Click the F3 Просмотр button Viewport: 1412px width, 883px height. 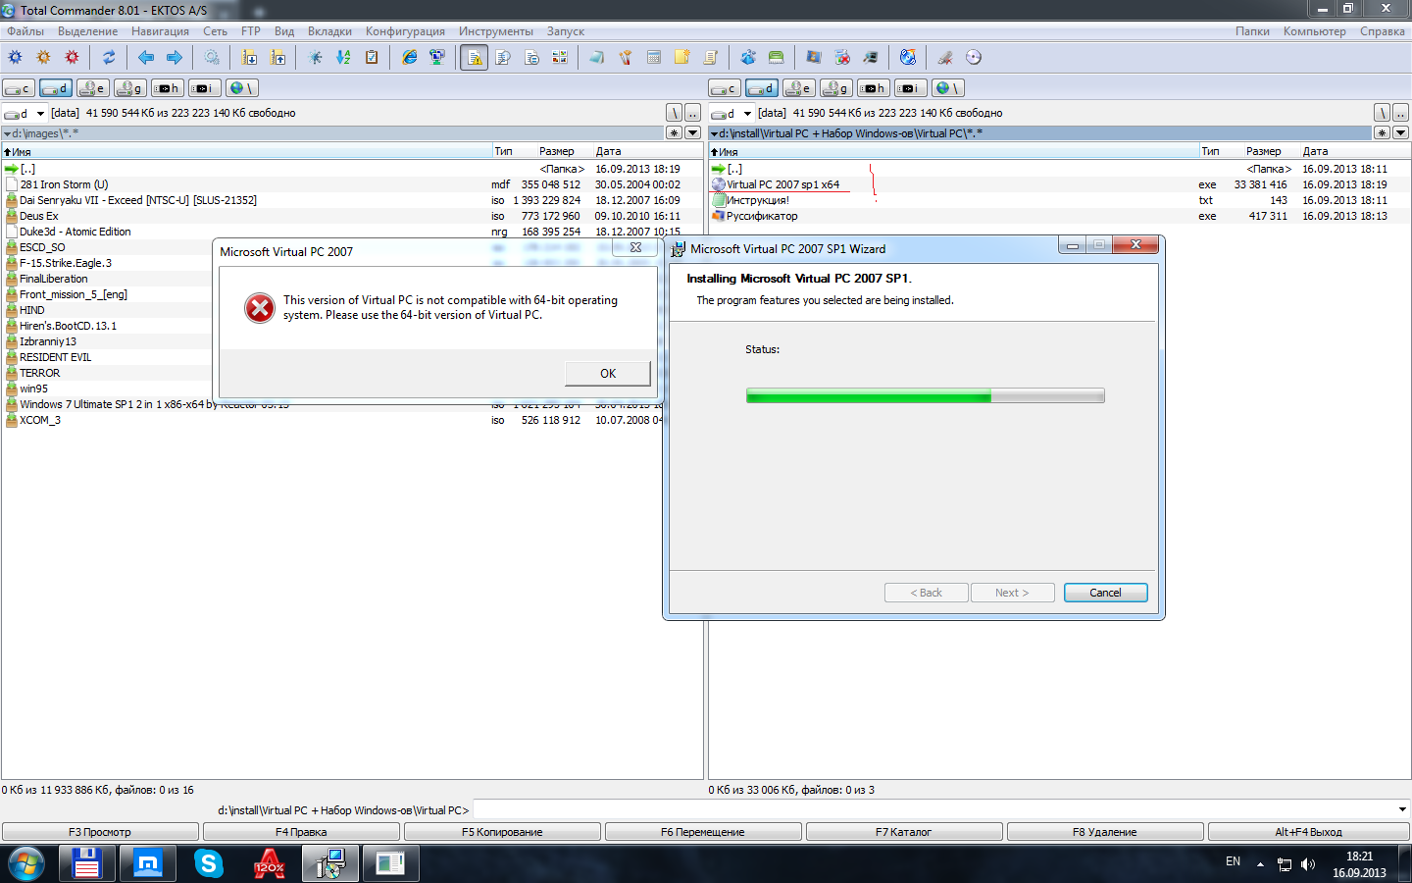[100, 832]
